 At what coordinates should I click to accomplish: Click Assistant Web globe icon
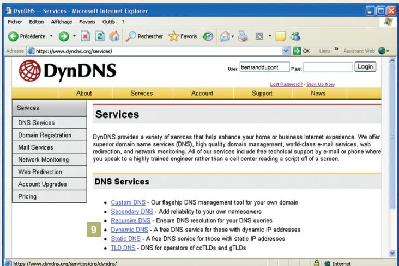pos(382,51)
